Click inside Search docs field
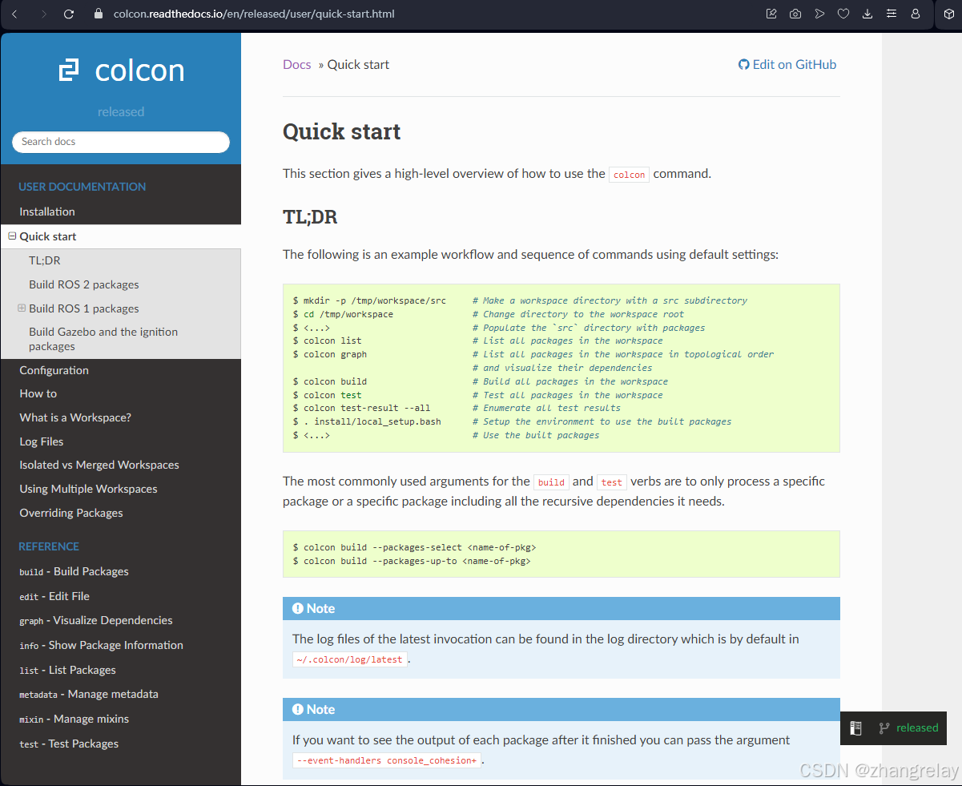The image size is (962, 786). pyautogui.click(x=121, y=142)
